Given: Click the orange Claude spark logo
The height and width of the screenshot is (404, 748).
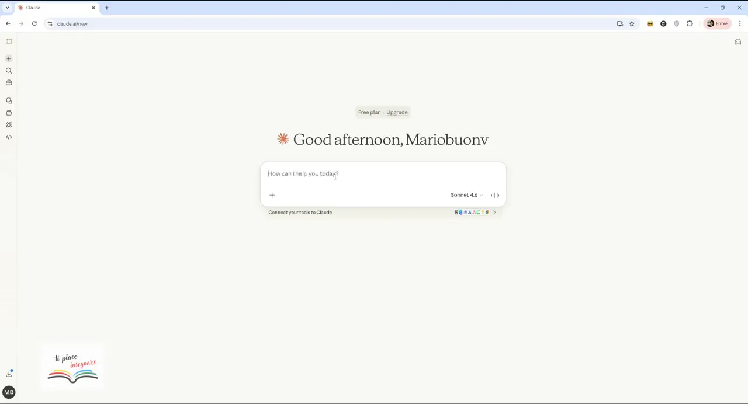Looking at the screenshot, I should [x=283, y=139].
